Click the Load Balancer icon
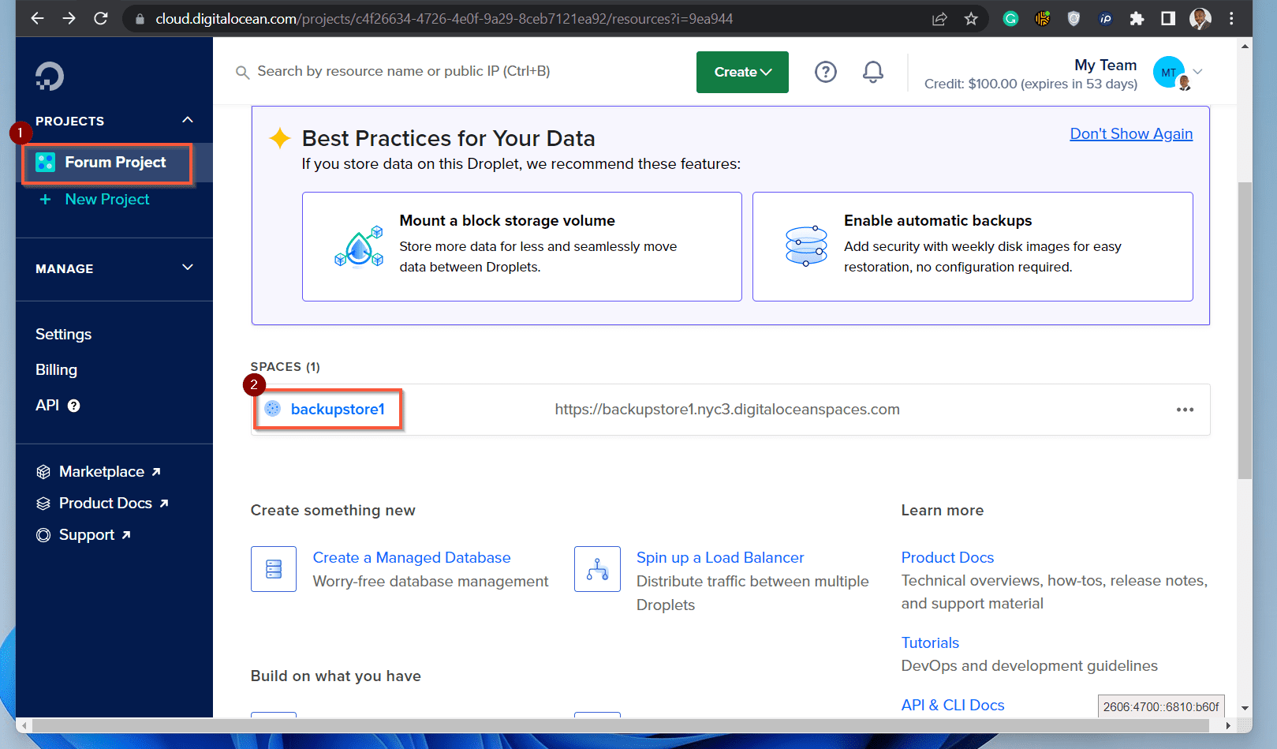The height and width of the screenshot is (749, 1277). [597, 569]
